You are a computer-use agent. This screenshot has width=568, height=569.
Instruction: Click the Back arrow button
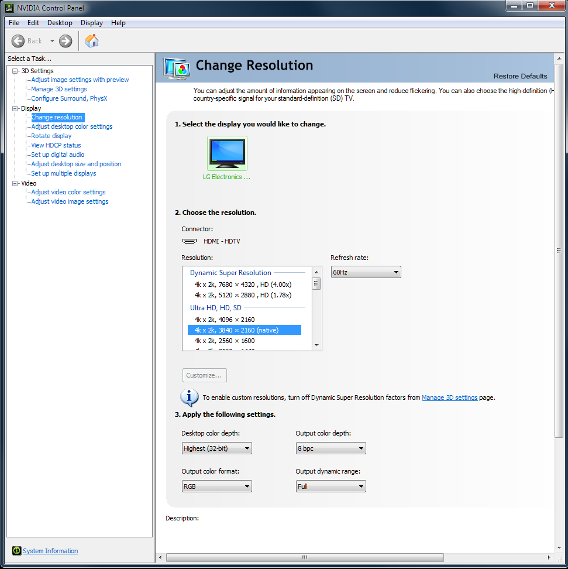18,41
